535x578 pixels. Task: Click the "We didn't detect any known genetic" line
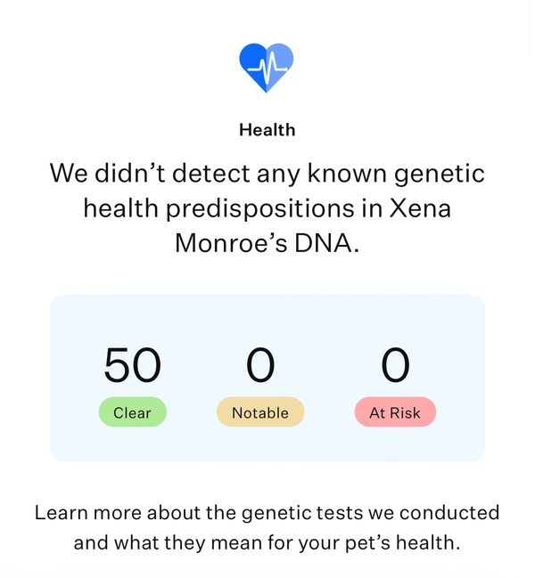[x=267, y=174]
